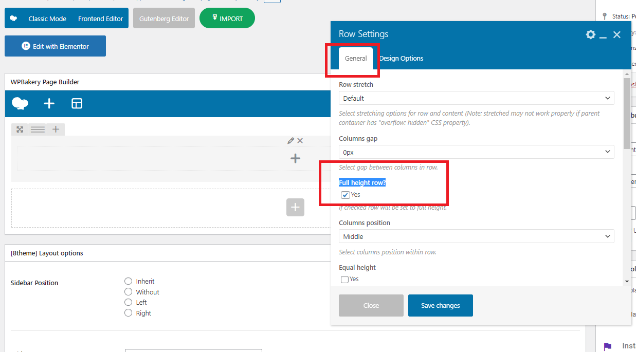The image size is (636, 352).
Task: Click Save changes button
Action: 441,305
